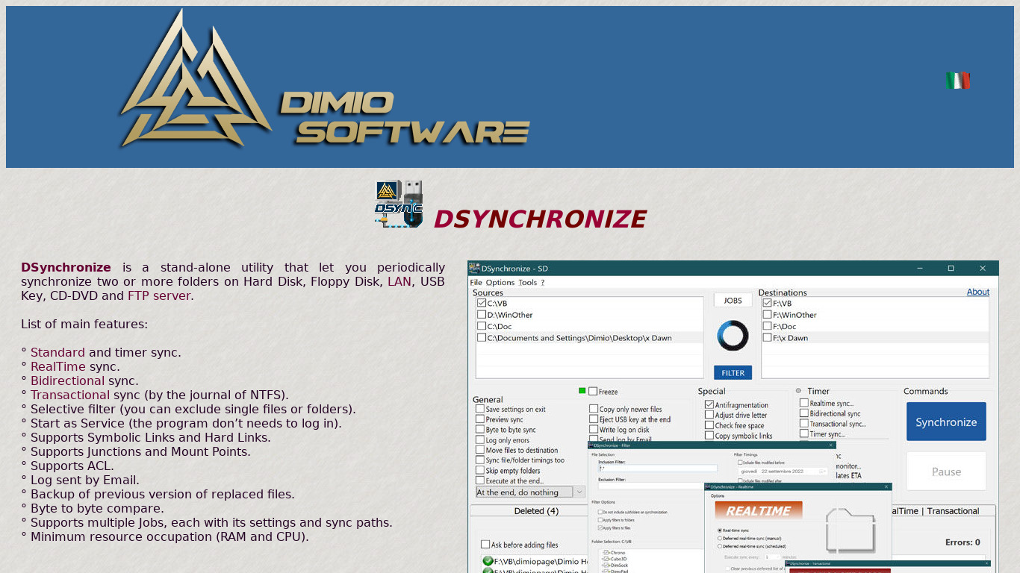Viewport: 1020px width, 573px height.
Task: Enable Eject USB key at the end
Action: (x=594, y=419)
